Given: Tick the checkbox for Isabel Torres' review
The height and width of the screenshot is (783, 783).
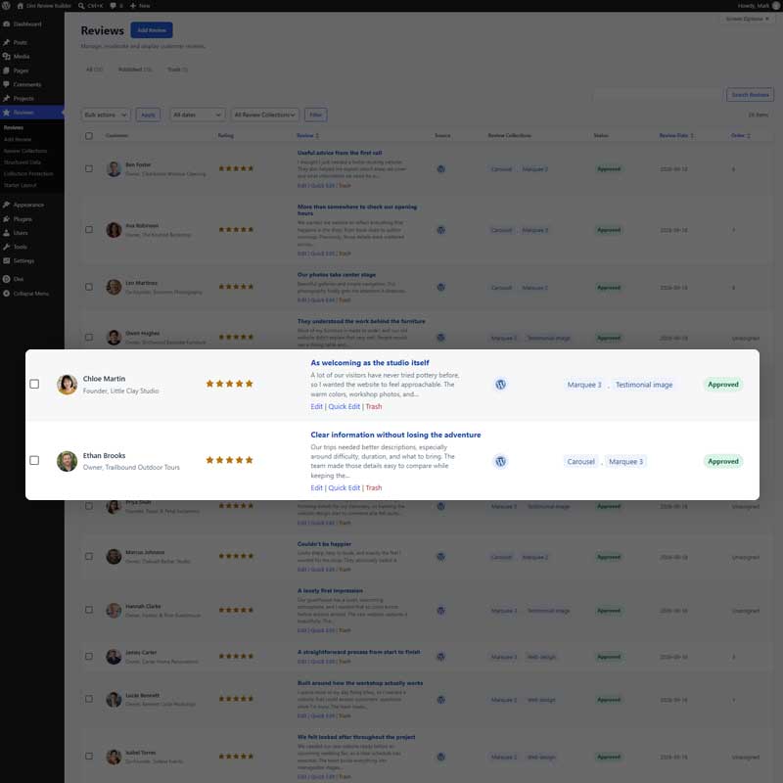Looking at the screenshot, I should (89, 756).
